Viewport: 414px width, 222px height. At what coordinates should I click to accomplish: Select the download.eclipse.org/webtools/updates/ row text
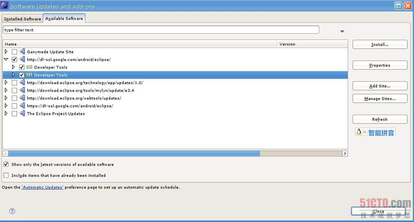pos(74,98)
